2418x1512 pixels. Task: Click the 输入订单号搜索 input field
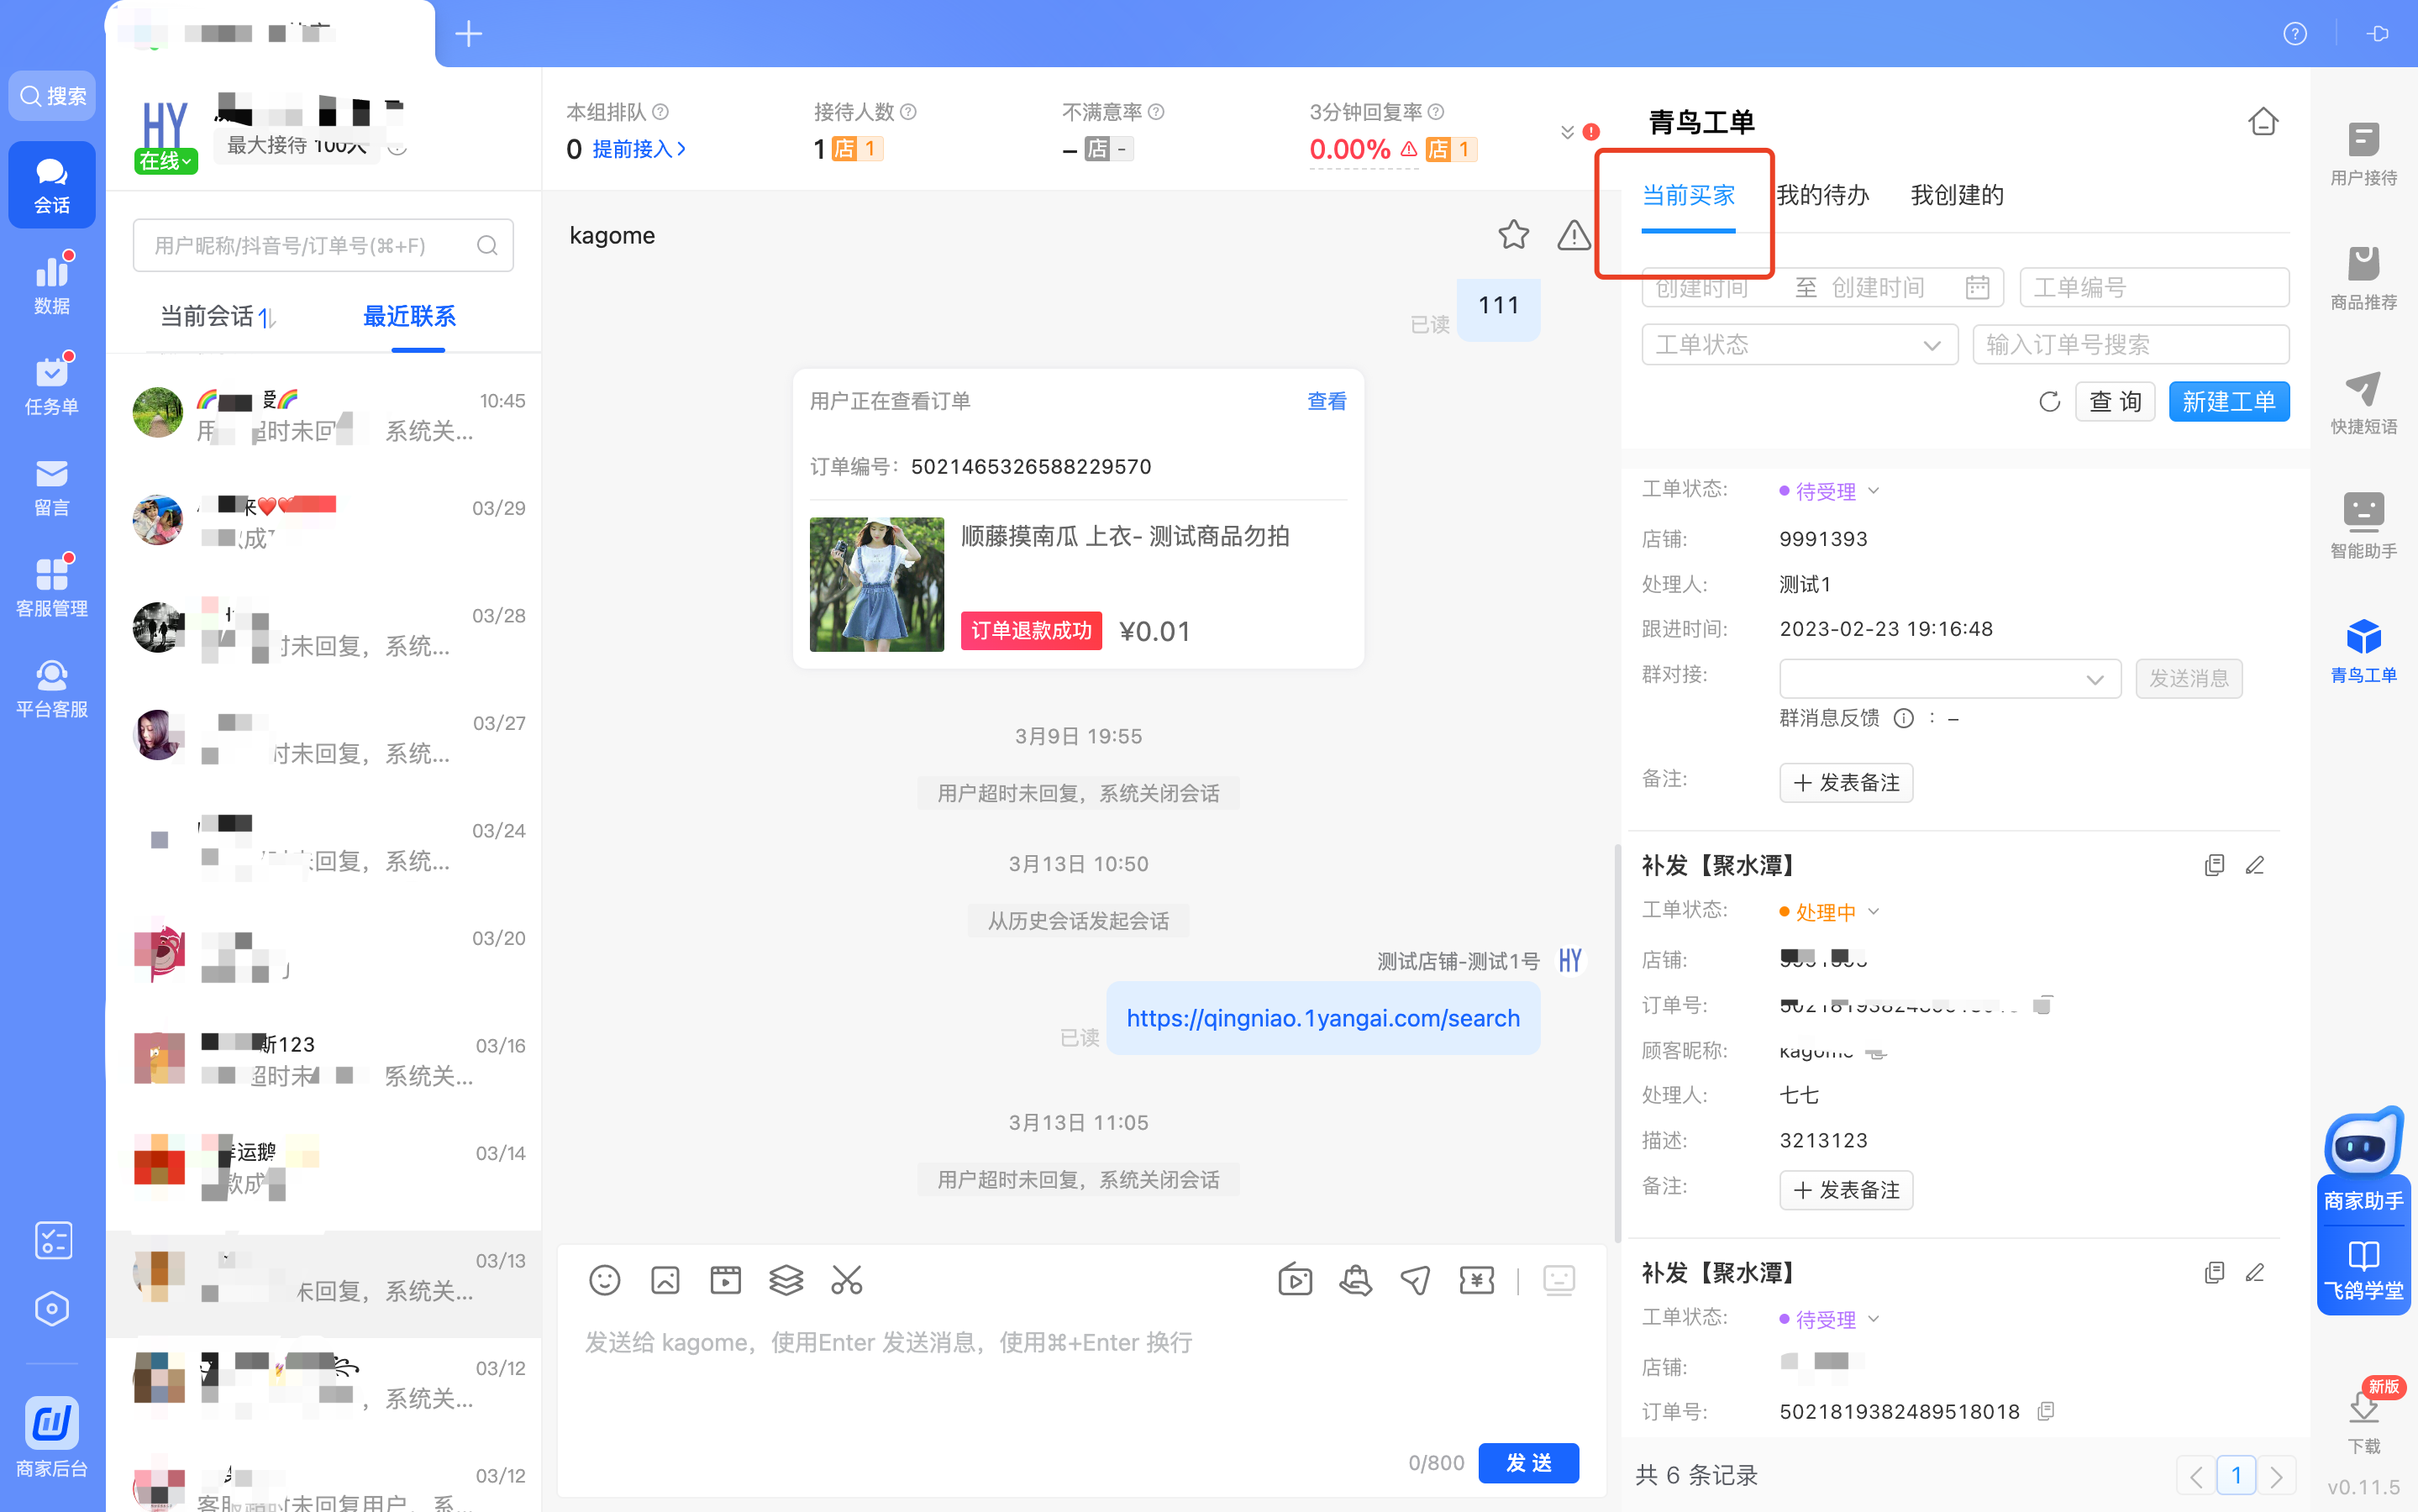(x=2130, y=345)
